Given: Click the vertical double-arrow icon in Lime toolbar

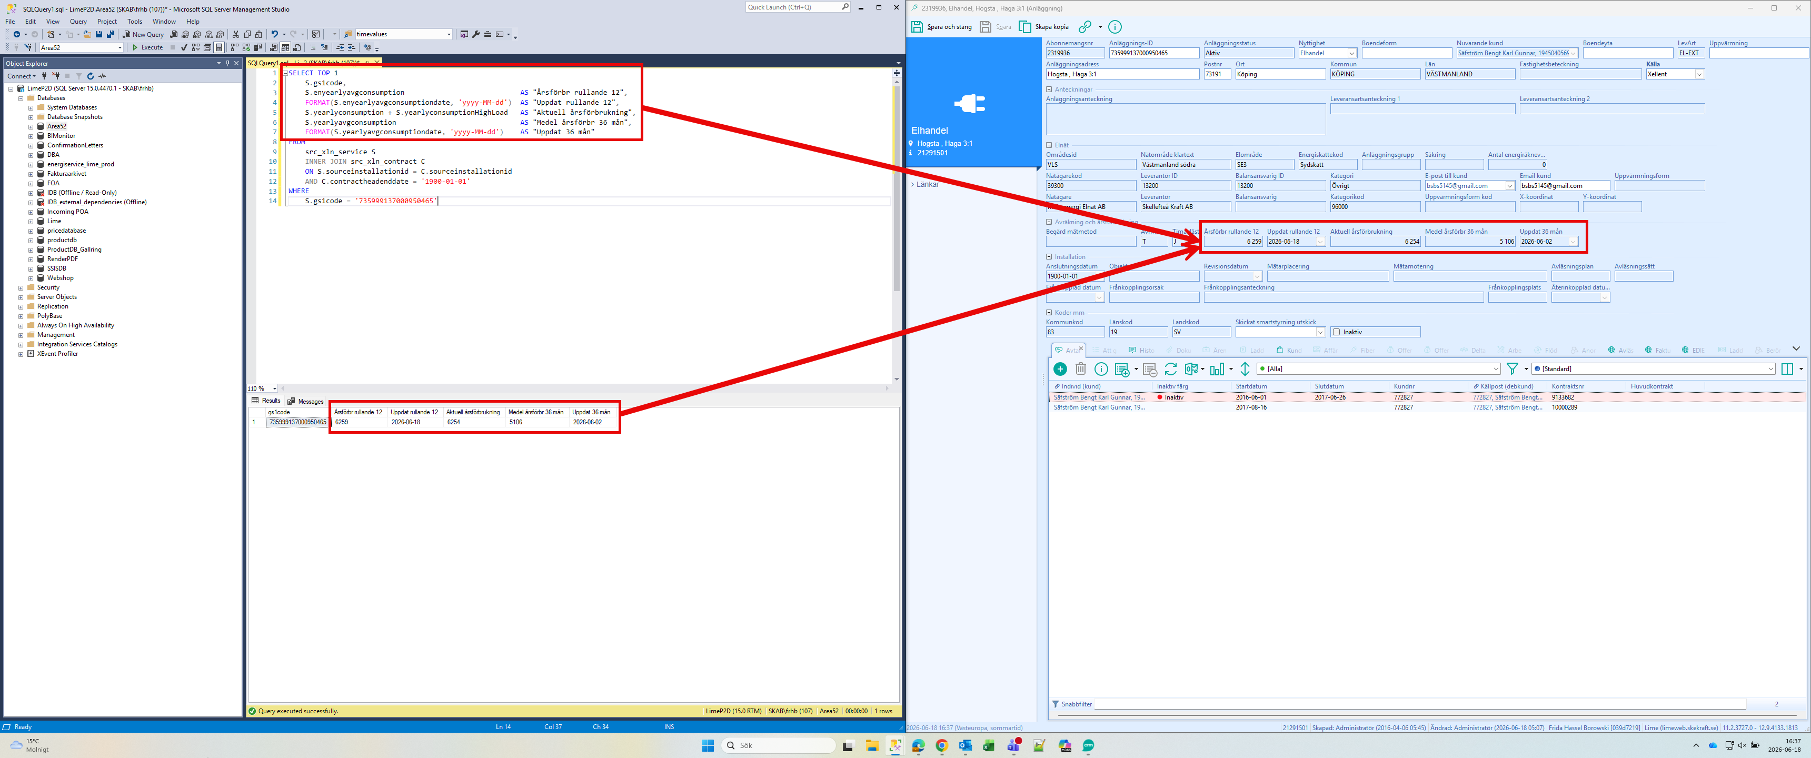Looking at the screenshot, I should pyautogui.click(x=1245, y=369).
